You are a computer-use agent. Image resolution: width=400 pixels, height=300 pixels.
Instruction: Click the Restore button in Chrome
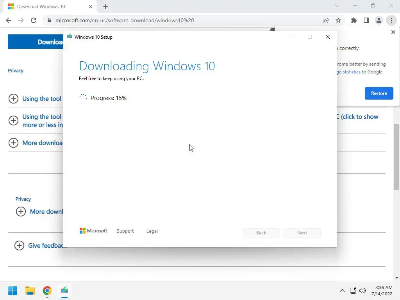[x=379, y=93]
